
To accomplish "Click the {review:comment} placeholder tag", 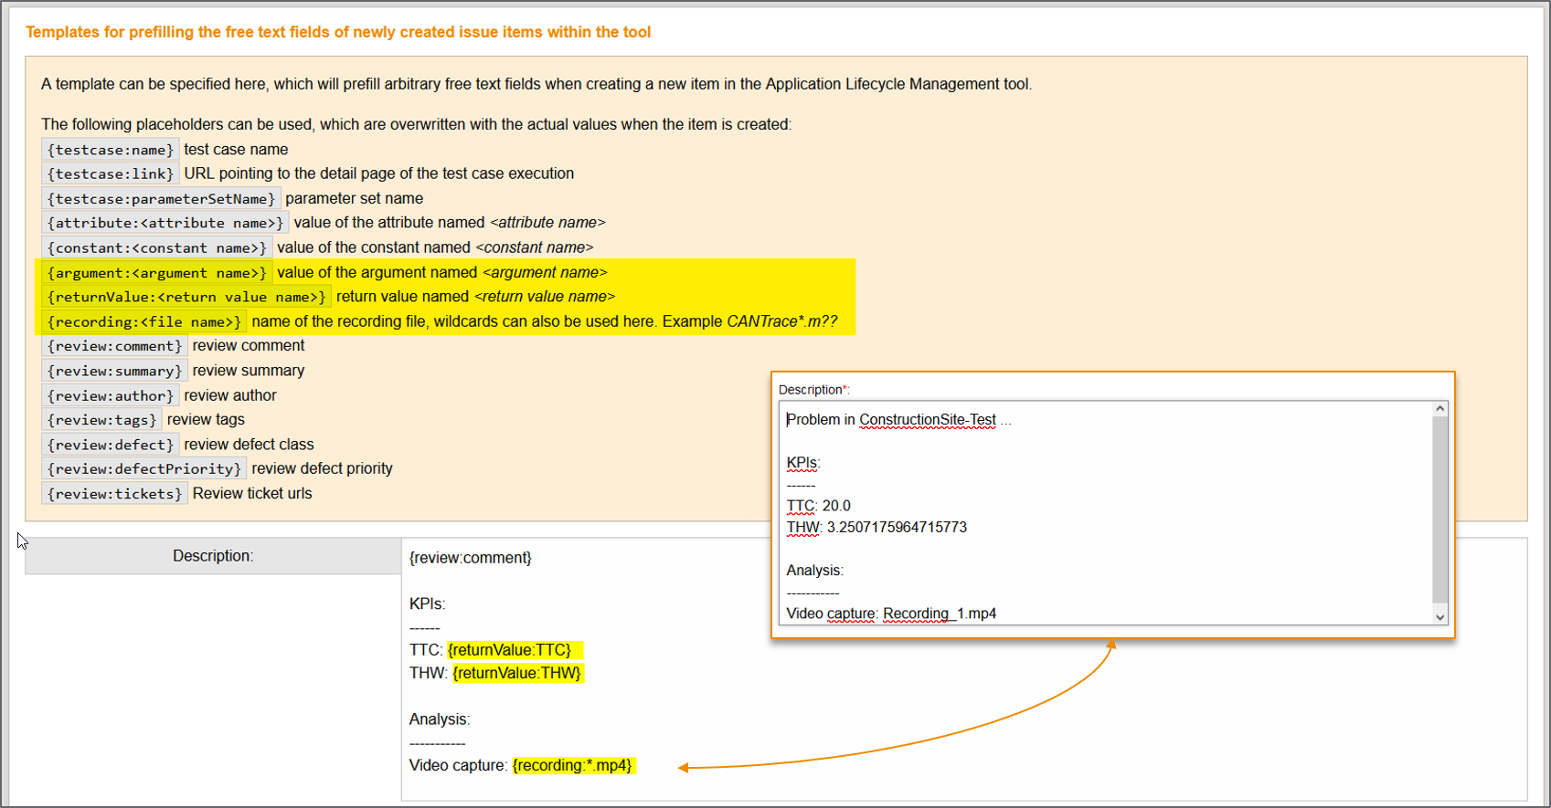I will pos(114,346).
